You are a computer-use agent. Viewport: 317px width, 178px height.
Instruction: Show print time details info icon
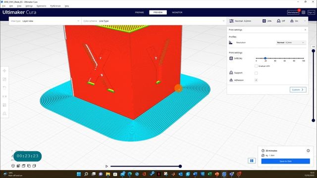[x=308, y=150]
